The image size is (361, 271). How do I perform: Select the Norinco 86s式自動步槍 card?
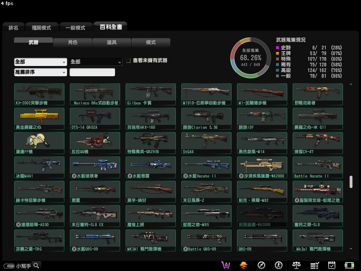pos(95,94)
